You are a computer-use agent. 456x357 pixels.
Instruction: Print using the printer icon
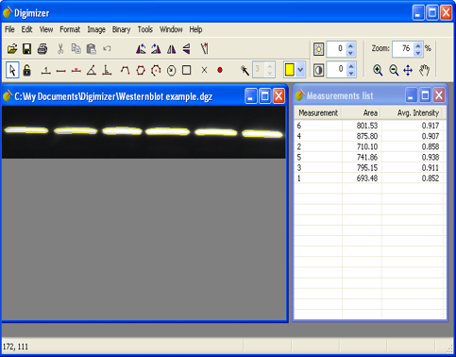point(42,49)
